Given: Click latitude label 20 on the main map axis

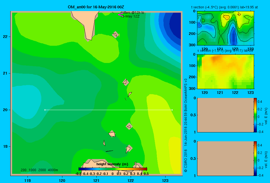Looking at the screenshot, I should 5,110.
